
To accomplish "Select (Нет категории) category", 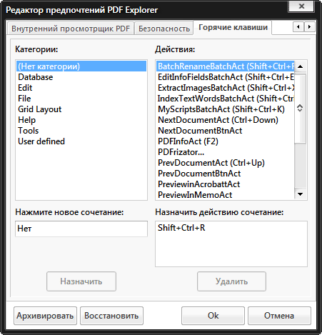I will tap(81, 66).
